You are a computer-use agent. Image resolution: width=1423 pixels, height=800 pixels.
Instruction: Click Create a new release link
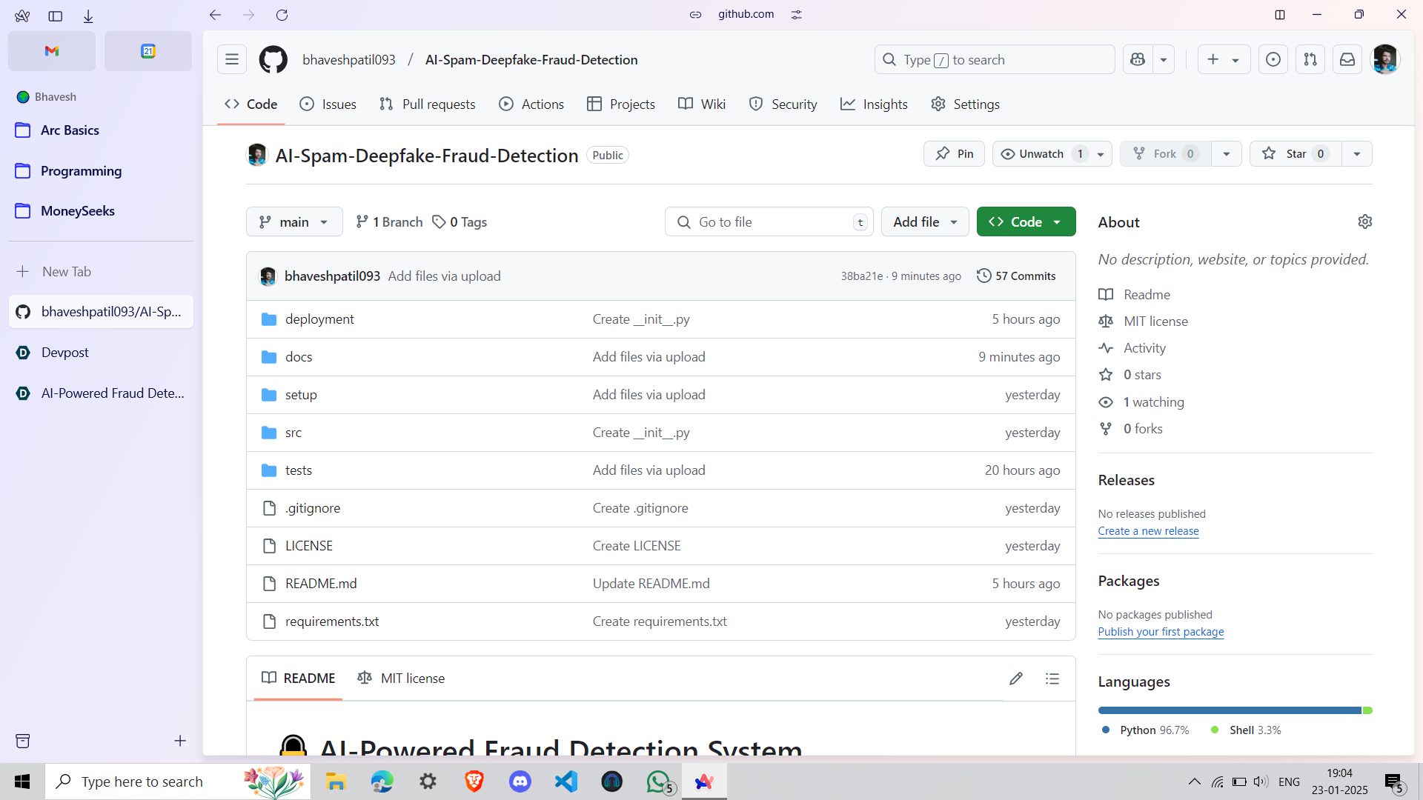(1148, 531)
